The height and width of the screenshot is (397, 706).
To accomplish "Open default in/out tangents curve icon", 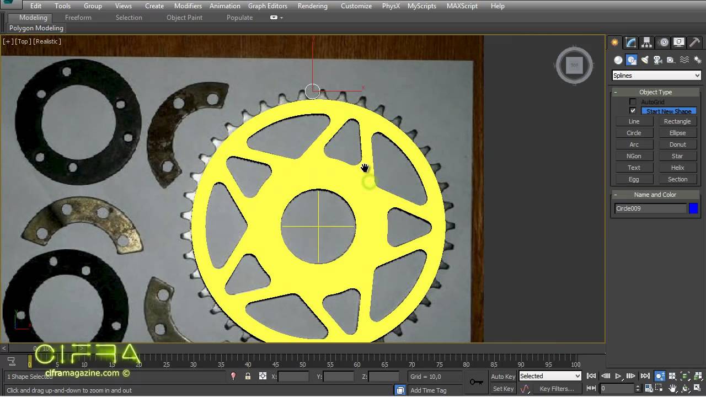I will 525,389.
